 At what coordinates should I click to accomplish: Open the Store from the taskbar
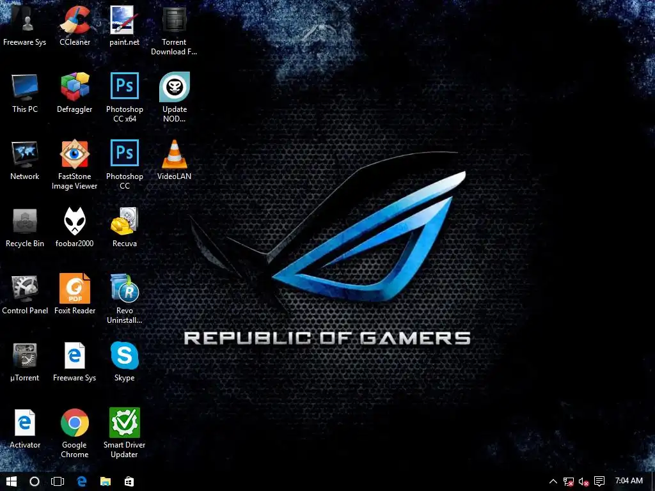pos(129,481)
